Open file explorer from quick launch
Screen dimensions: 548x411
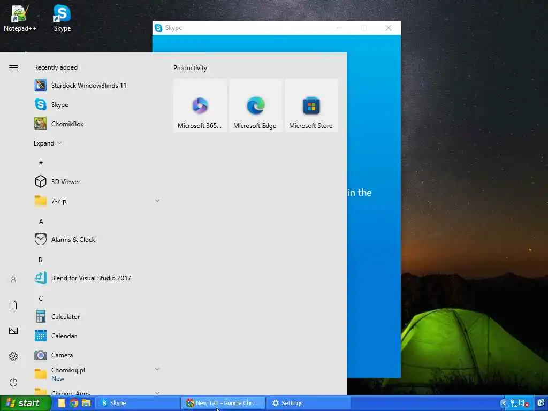[86, 403]
